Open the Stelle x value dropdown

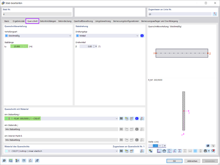coord(160,146)
